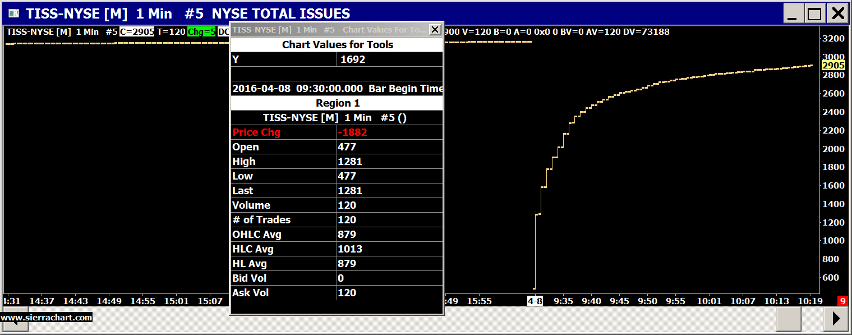Click the Last value 1281
852x335 pixels.
[x=350, y=191]
